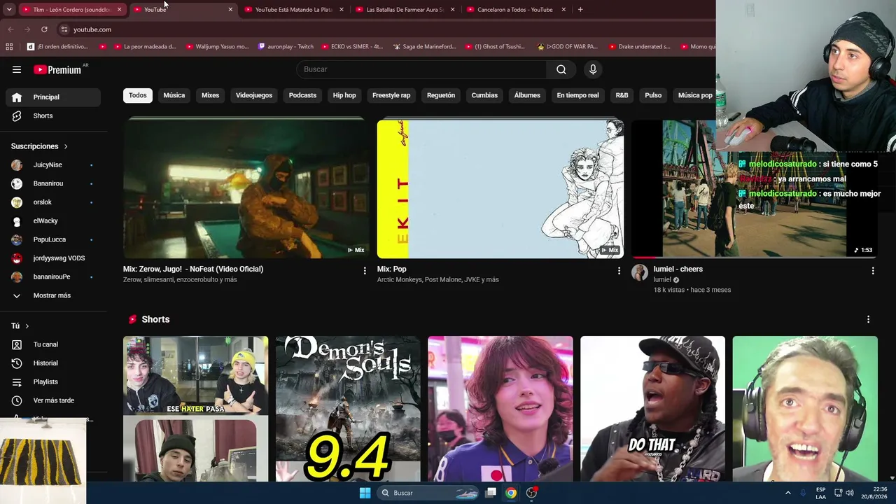Open options for lumiel - cheers video
Screen dimensions: 896x504
tap(873, 271)
